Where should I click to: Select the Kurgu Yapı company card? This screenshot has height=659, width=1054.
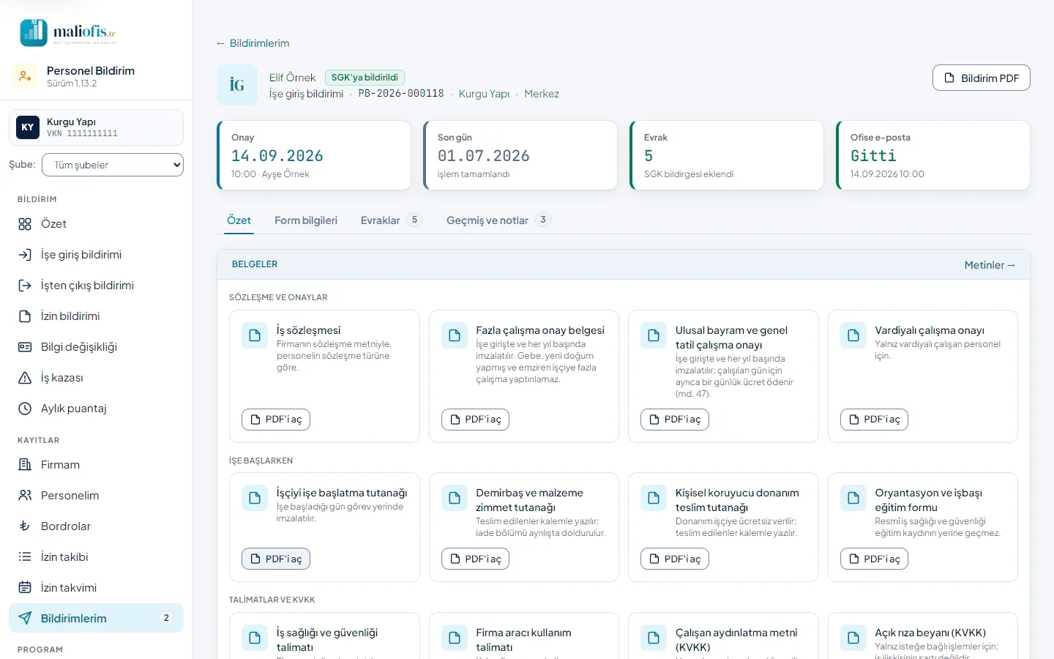[96, 127]
